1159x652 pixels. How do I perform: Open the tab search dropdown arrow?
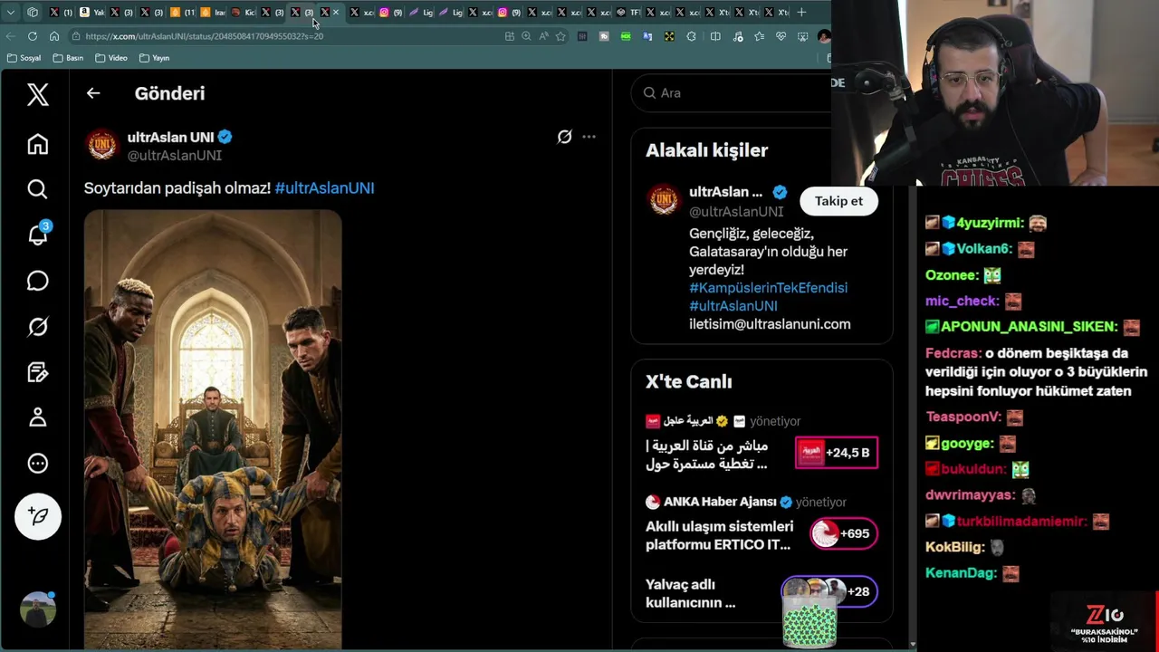coord(11,12)
